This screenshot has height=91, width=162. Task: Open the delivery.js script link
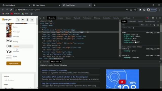(x=58, y=54)
